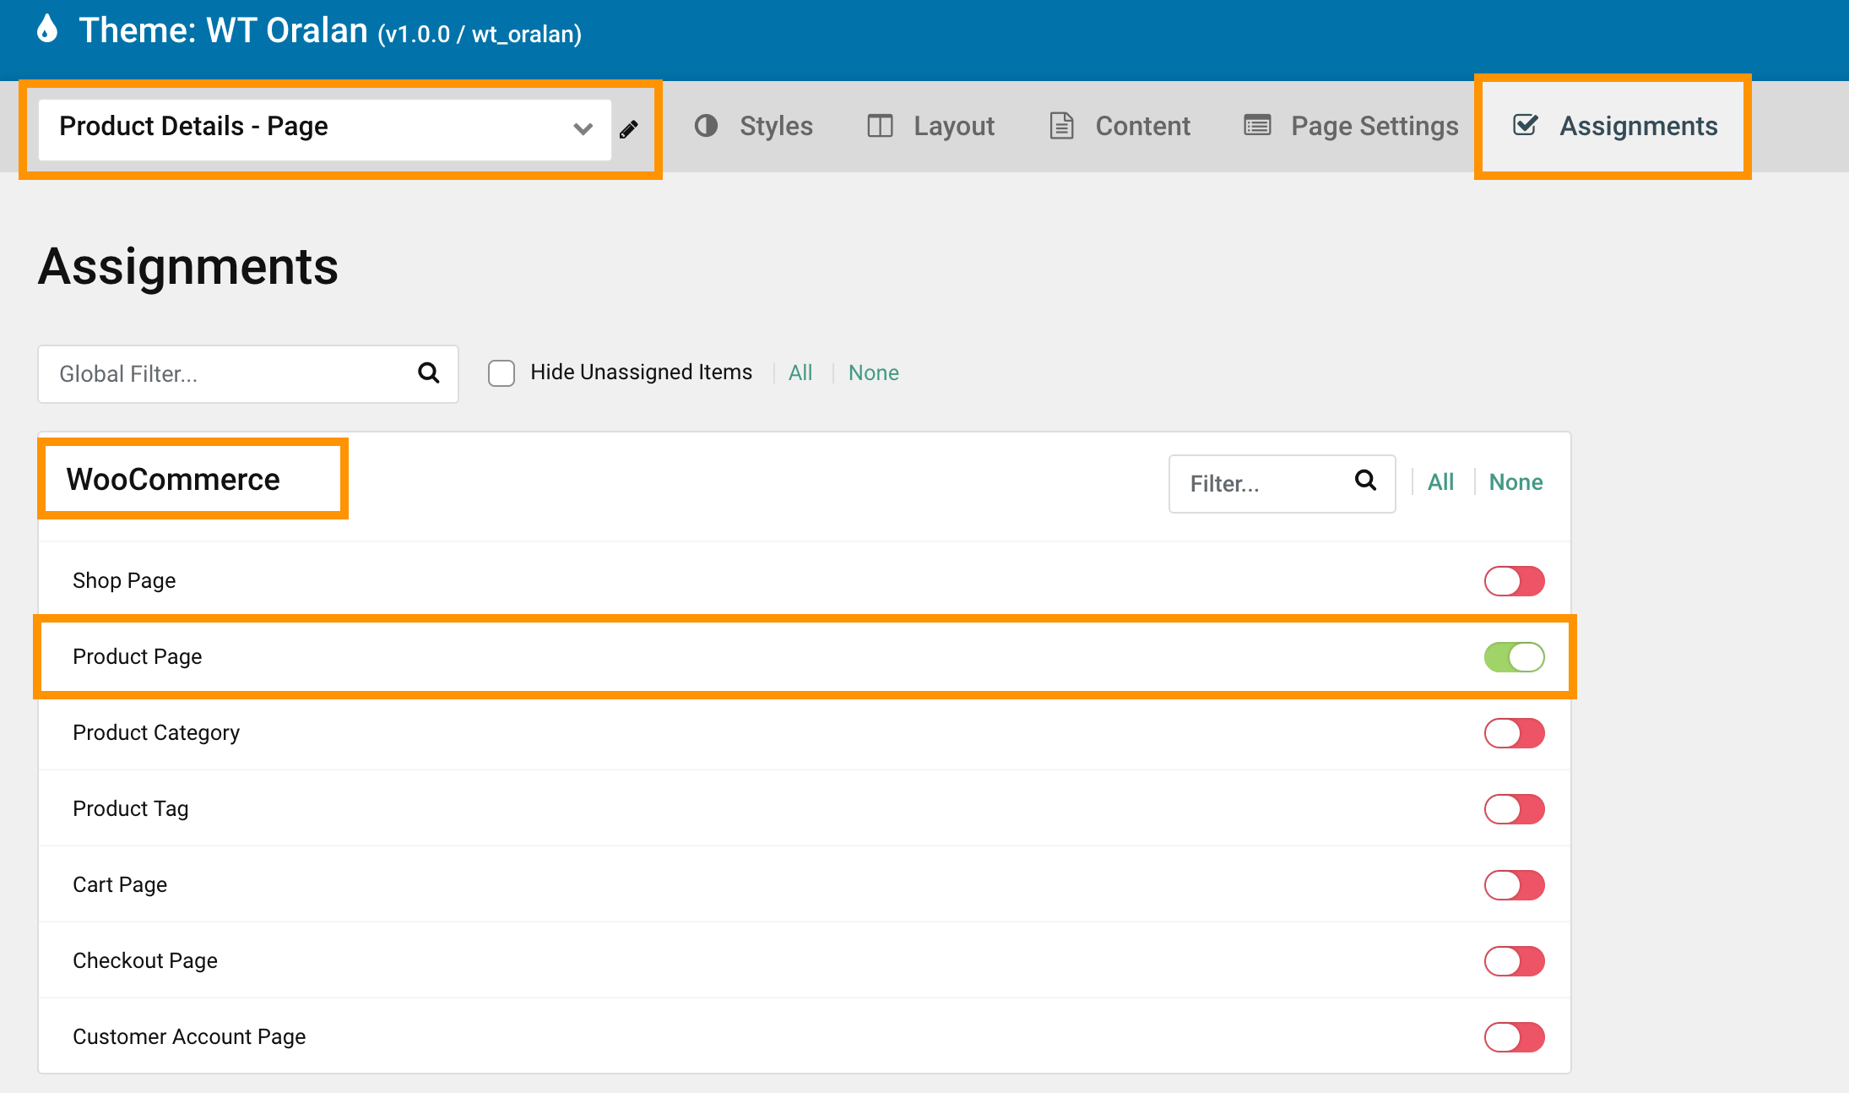Click None link in WooCommerce section
The image size is (1849, 1093).
pyautogui.click(x=1516, y=482)
